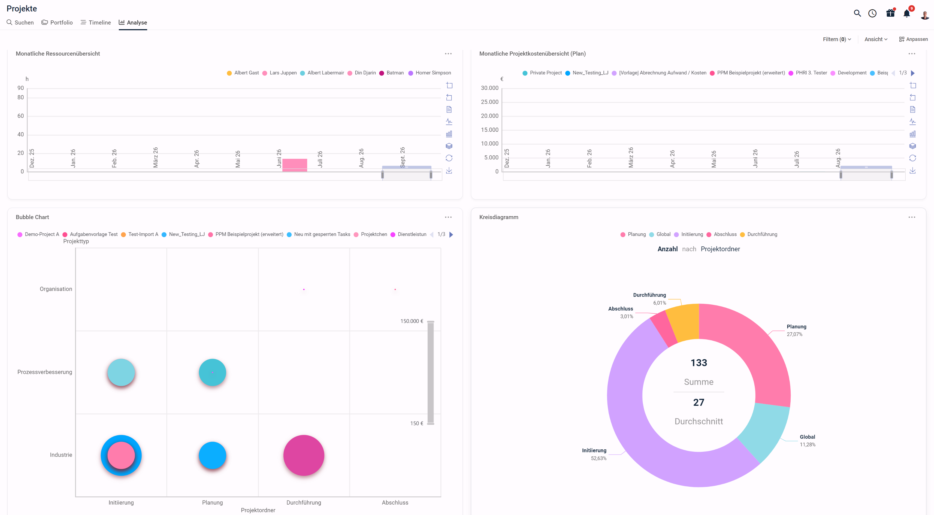Open options menu of Bubble Chart

[x=448, y=217]
